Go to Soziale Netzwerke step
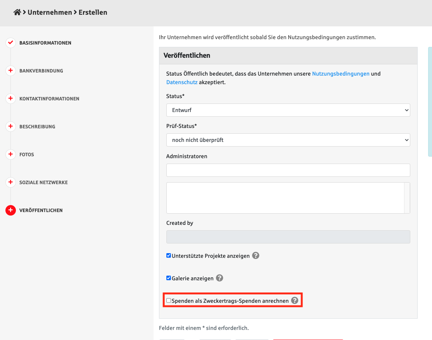Image resolution: width=432 pixels, height=340 pixels. click(x=43, y=182)
